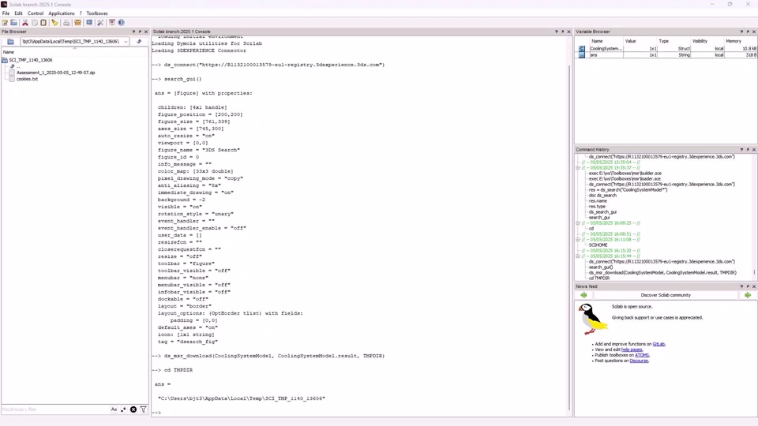Image resolution: width=758 pixels, height=426 pixels.
Task: Undock the Command History panel
Action: [x=748, y=150]
